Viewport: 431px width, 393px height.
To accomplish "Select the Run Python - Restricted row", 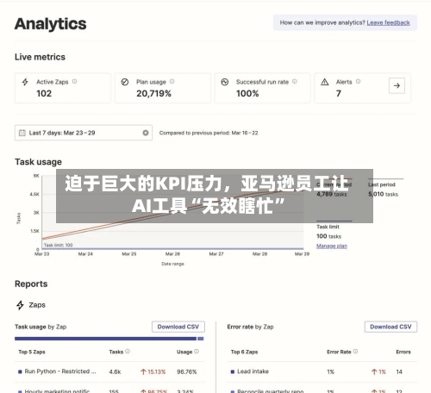I will tap(109, 371).
